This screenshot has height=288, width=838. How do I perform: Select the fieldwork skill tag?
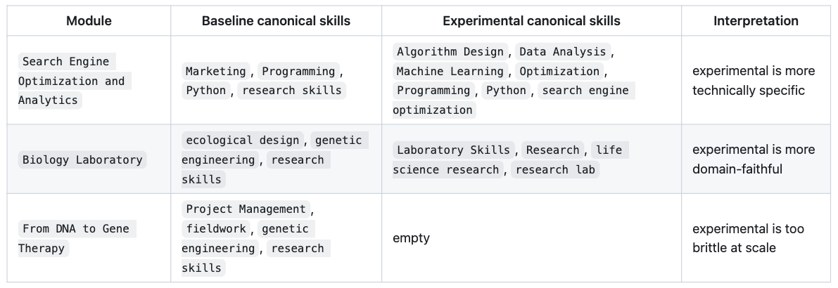pyautogui.click(x=217, y=228)
